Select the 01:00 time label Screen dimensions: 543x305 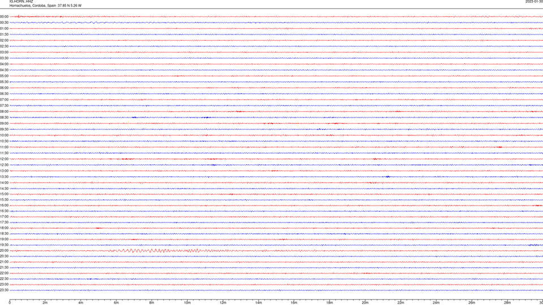[4, 28]
